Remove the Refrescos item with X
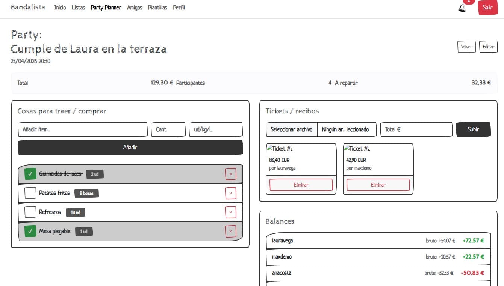The height and width of the screenshot is (286, 504). tap(230, 212)
